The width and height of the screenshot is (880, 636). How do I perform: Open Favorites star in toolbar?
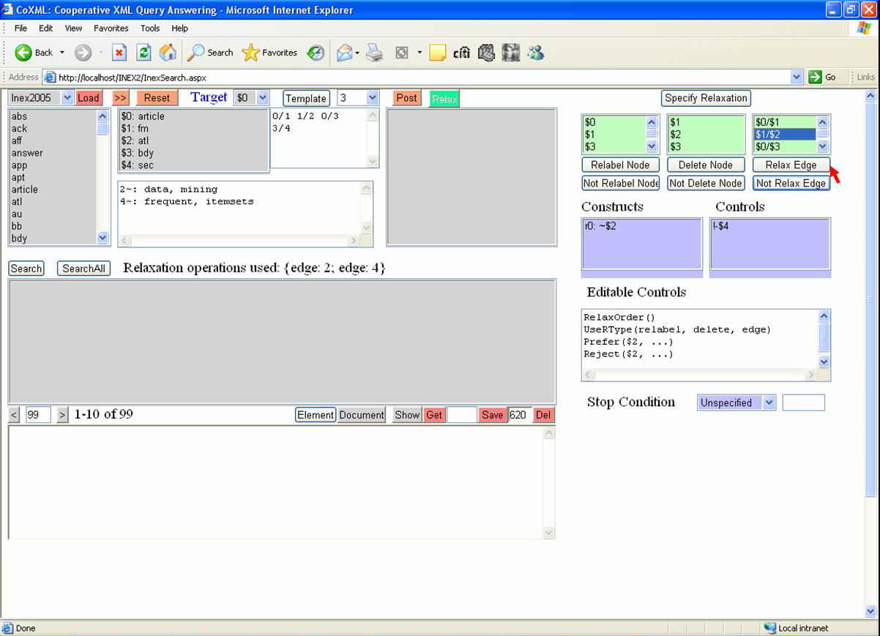(269, 53)
